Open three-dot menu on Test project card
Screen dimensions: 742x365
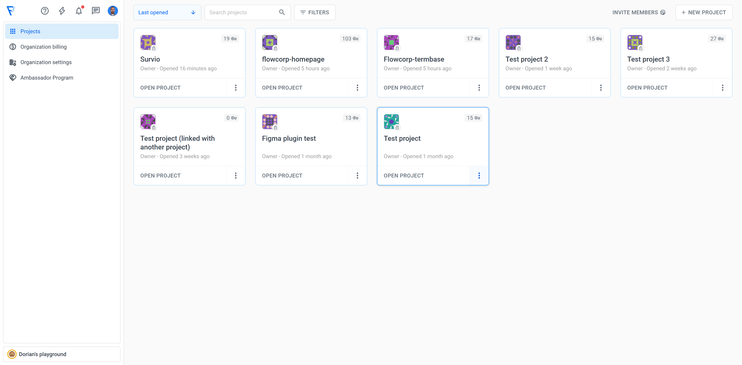click(x=479, y=176)
